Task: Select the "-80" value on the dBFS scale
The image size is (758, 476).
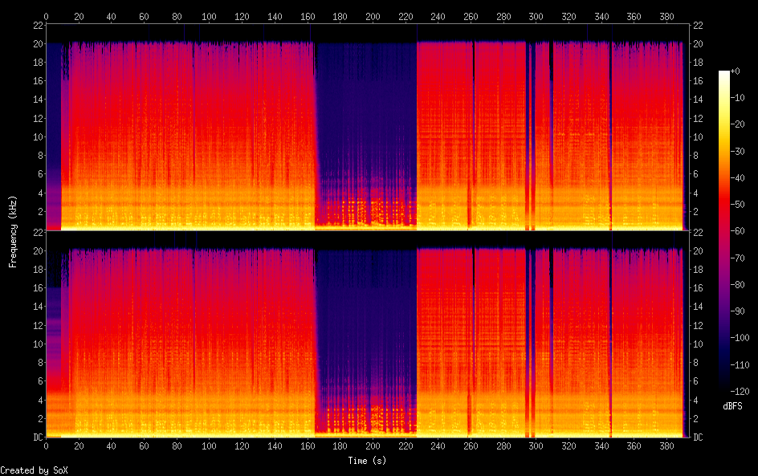Action: pos(737,285)
